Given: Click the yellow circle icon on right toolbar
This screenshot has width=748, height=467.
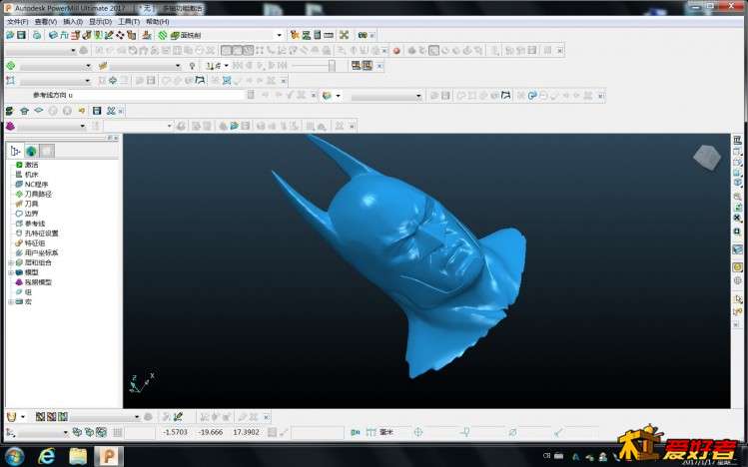Looking at the screenshot, I should 737,267.
